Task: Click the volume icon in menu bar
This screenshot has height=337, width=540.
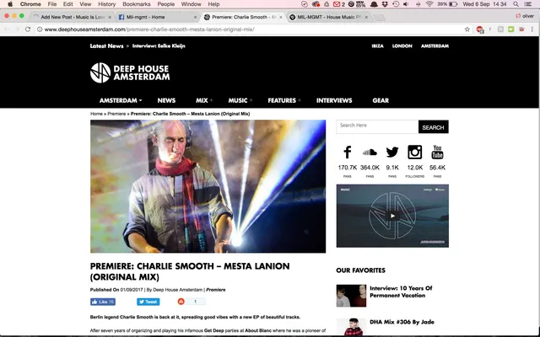Action: pyautogui.click(x=406, y=4)
